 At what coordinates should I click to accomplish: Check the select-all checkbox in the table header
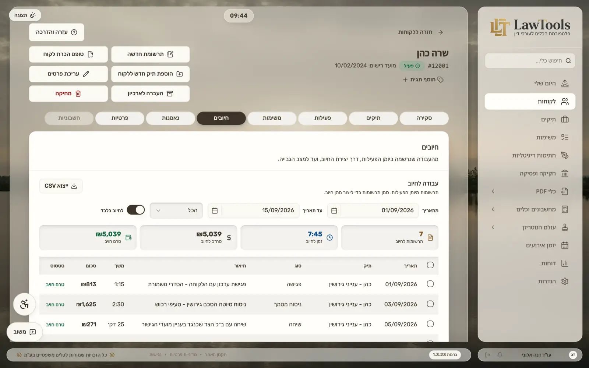430,265
